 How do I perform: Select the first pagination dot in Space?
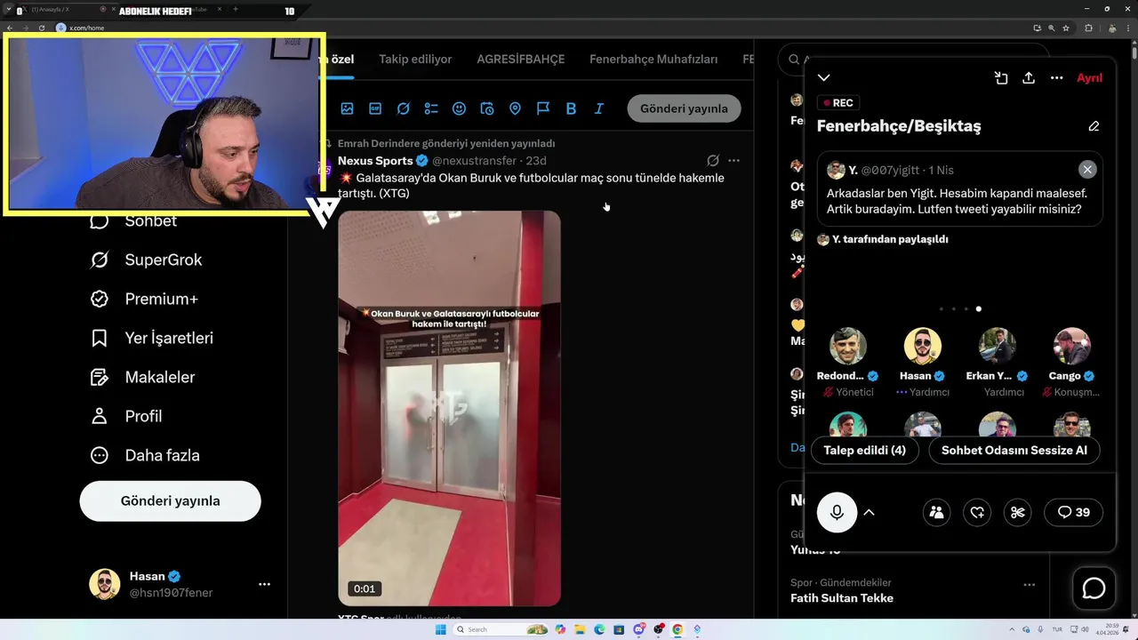pyautogui.click(x=942, y=309)
